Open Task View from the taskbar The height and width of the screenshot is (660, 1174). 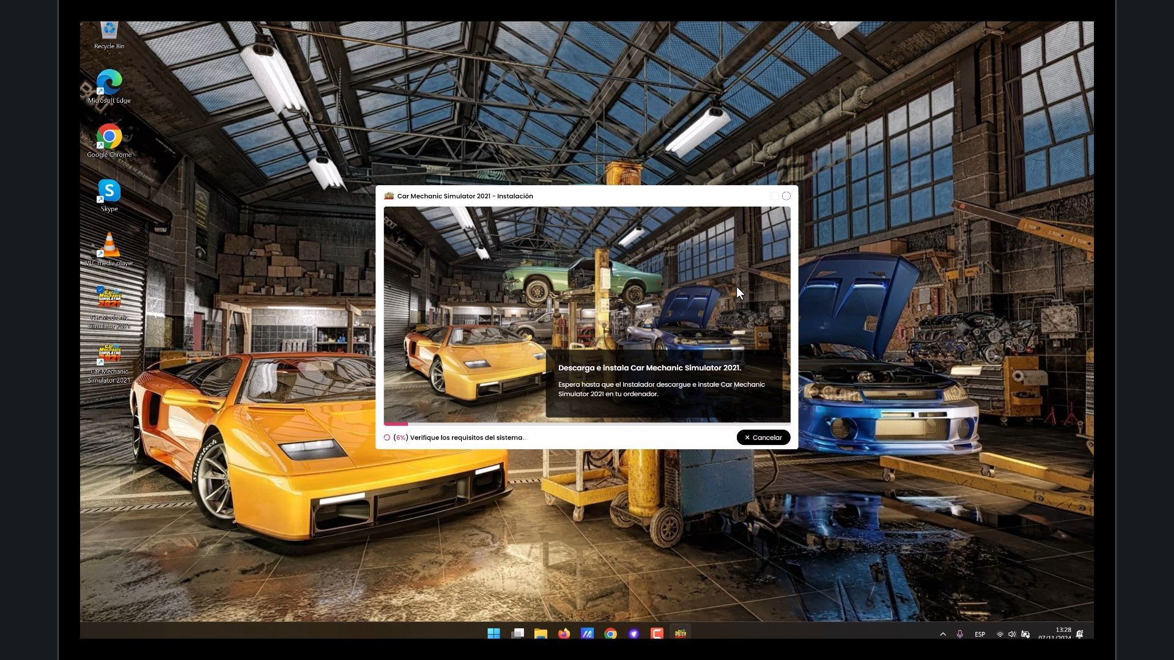click(517, 634)
